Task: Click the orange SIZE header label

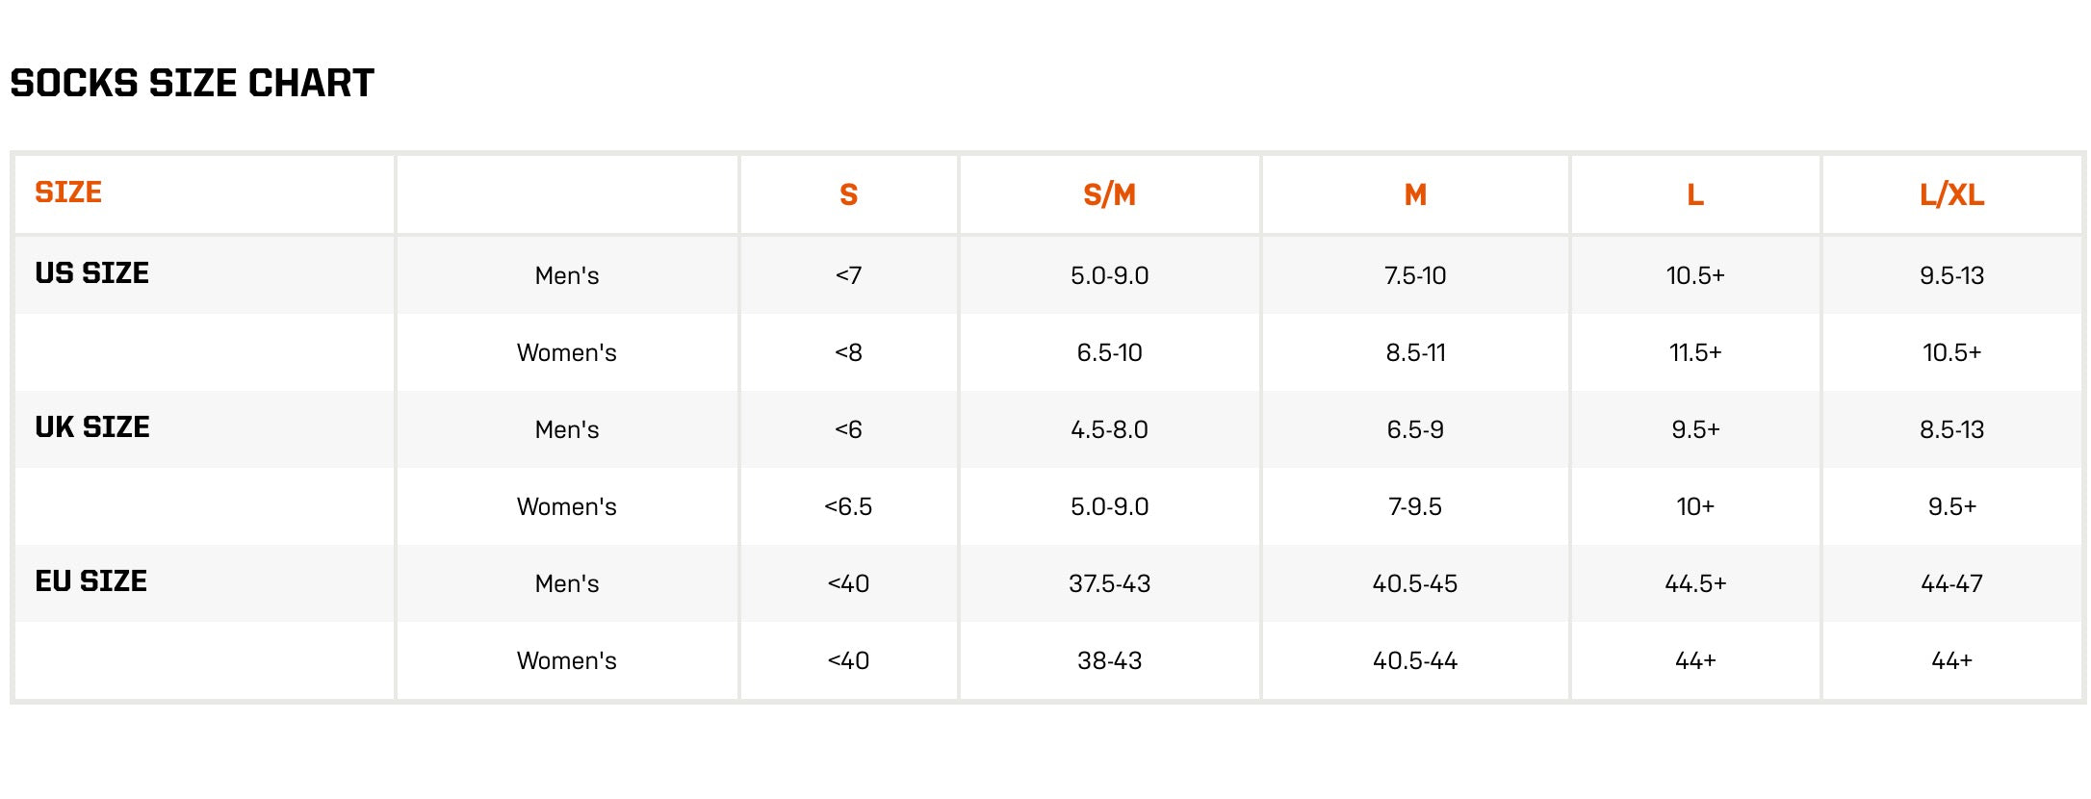Action: [68, 193]
